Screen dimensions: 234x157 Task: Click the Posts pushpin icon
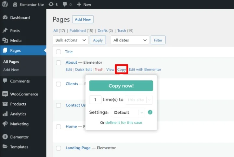coord(5,31)
